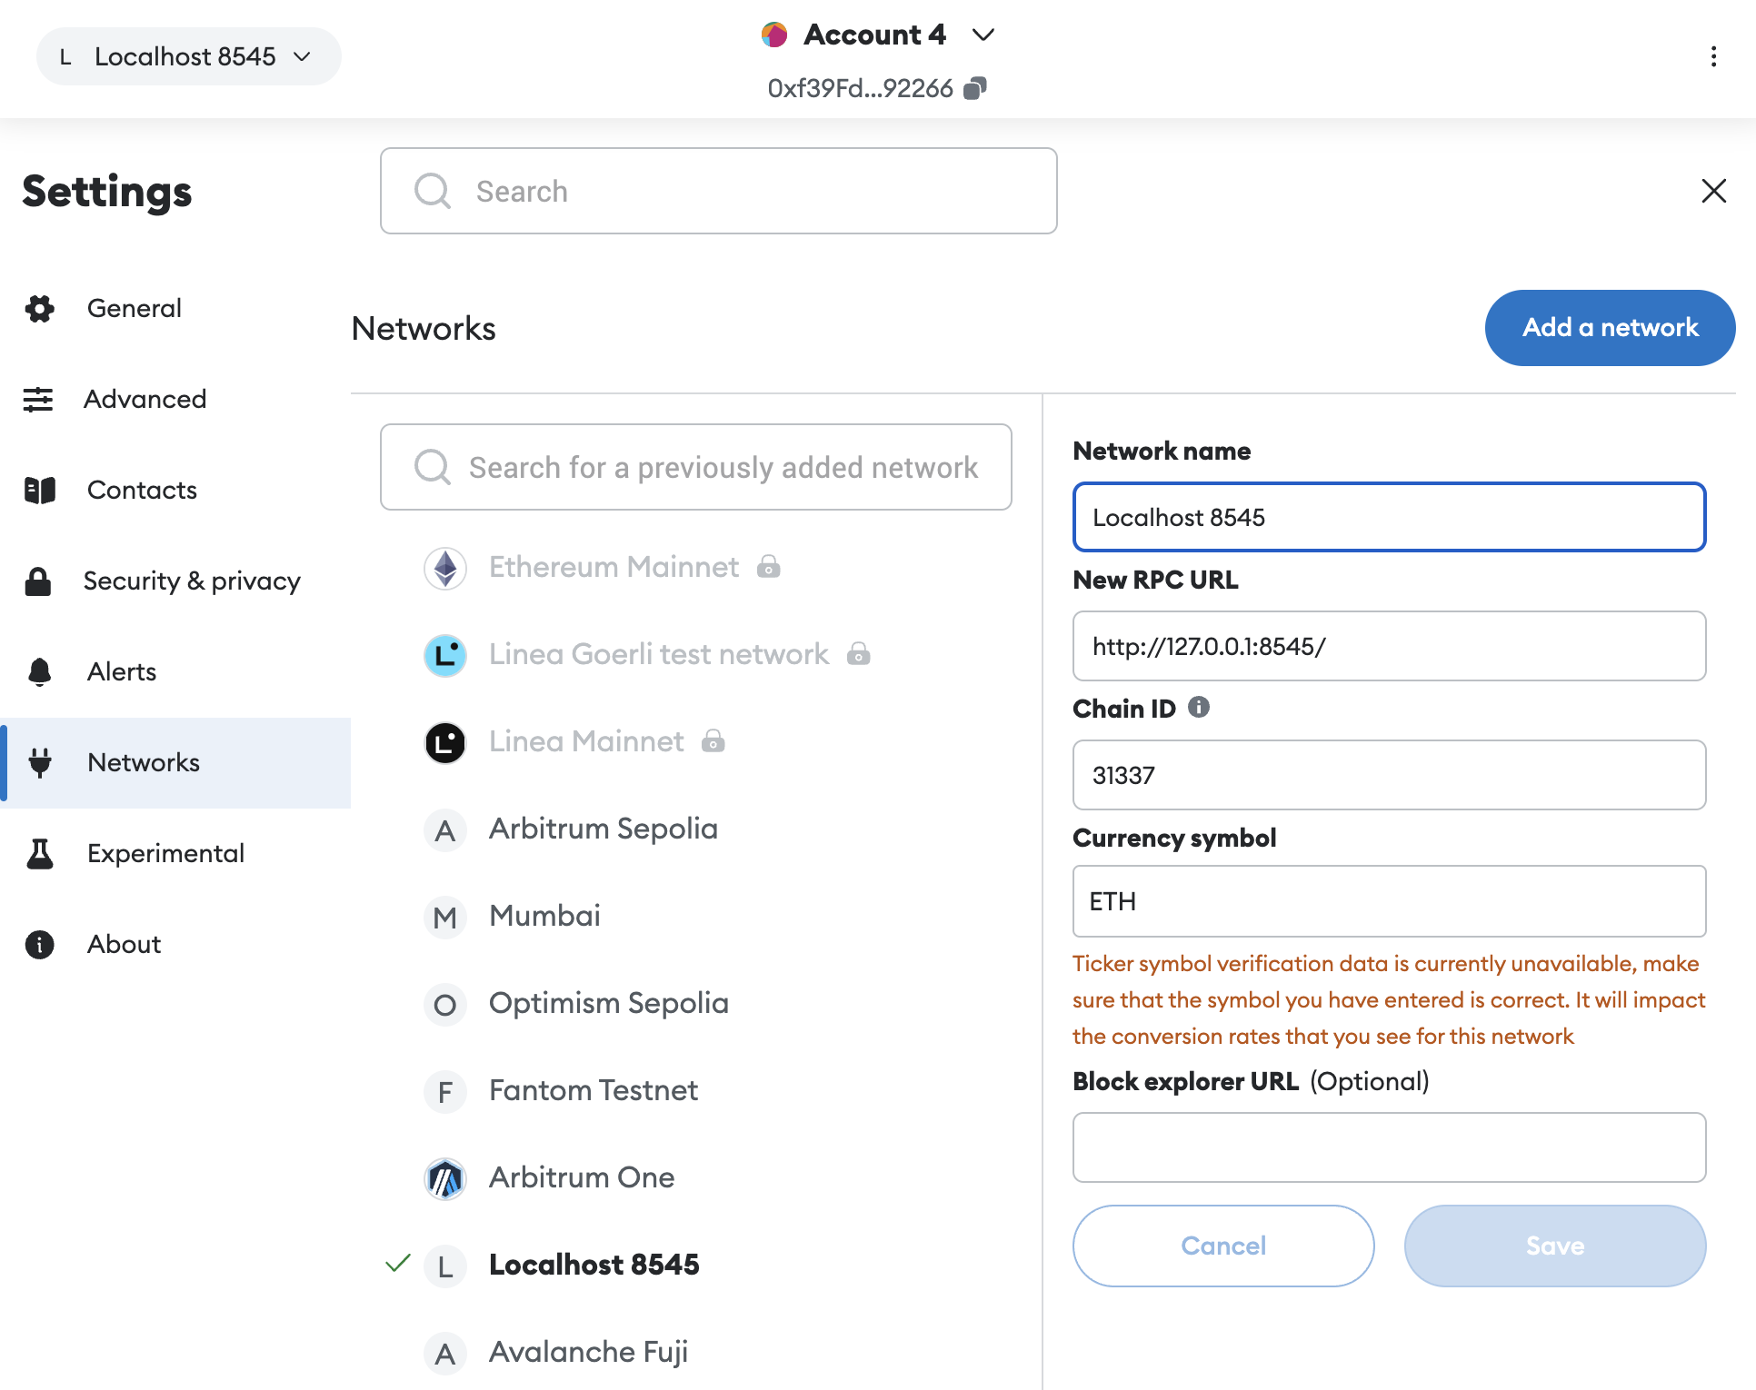The height and width of the screenshot is (1390, 1756).
Task: Click the Account 4 avatar icon
Action: [774, 35]
